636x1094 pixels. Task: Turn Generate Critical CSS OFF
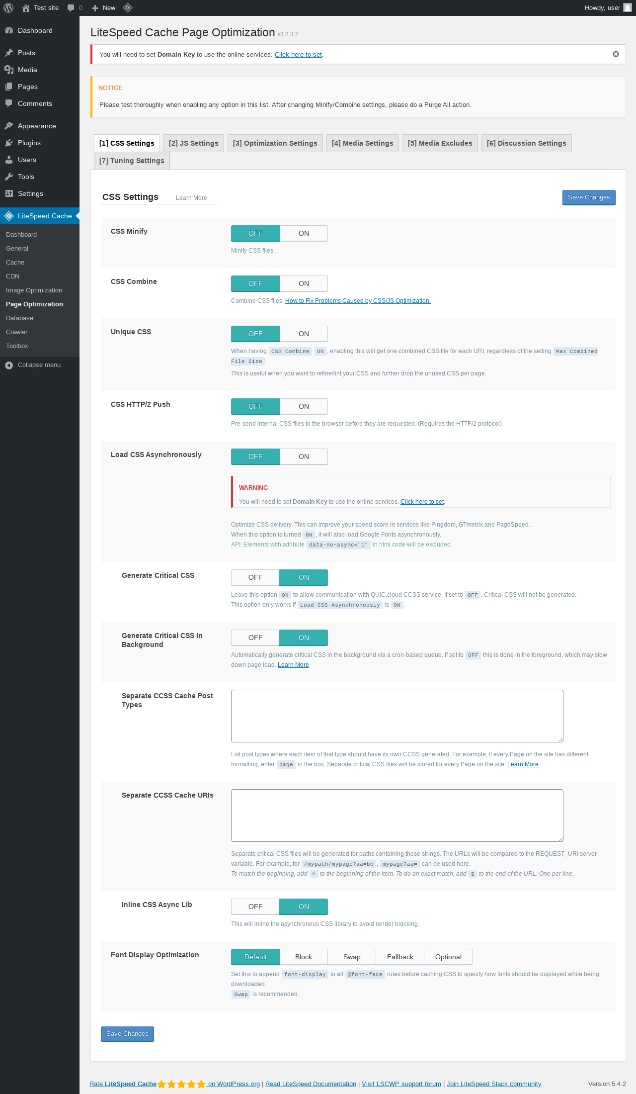coord(255,577)
